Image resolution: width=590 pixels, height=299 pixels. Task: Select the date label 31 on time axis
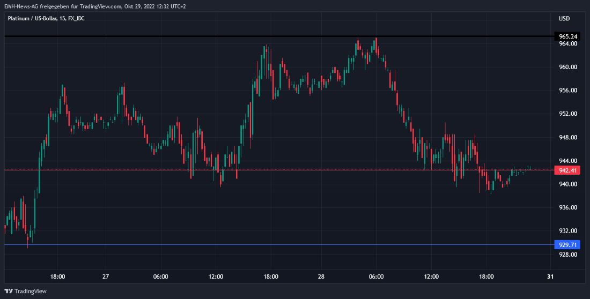click(550, 276)
